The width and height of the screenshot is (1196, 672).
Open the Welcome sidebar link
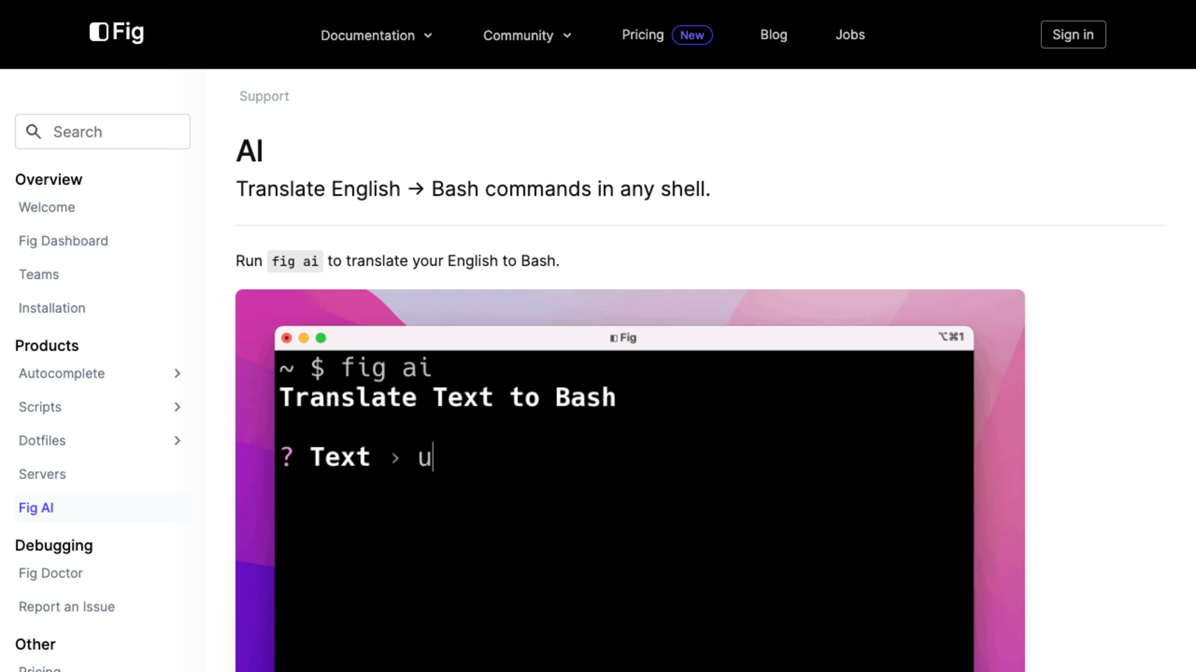click(x=46, y=207)
